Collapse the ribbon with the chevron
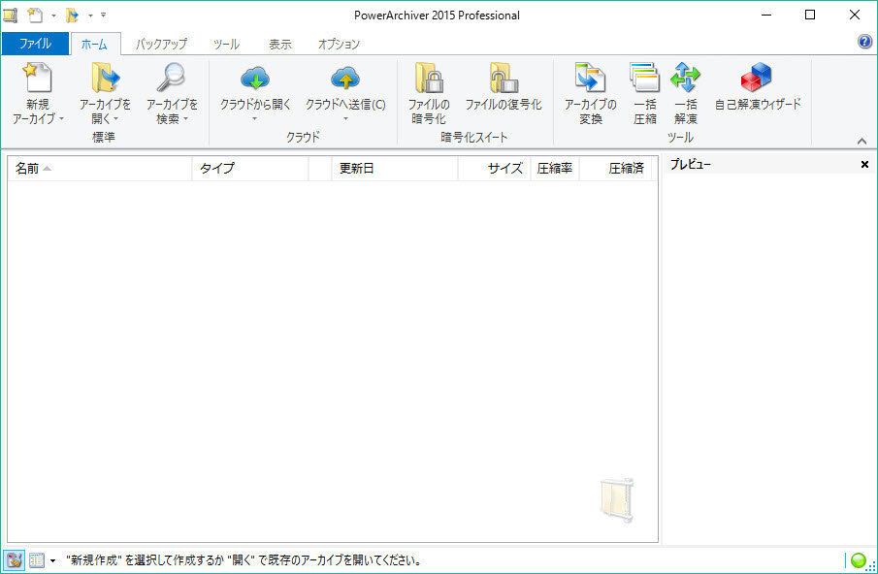The image size is (878, 574). (x=862, y=141)
